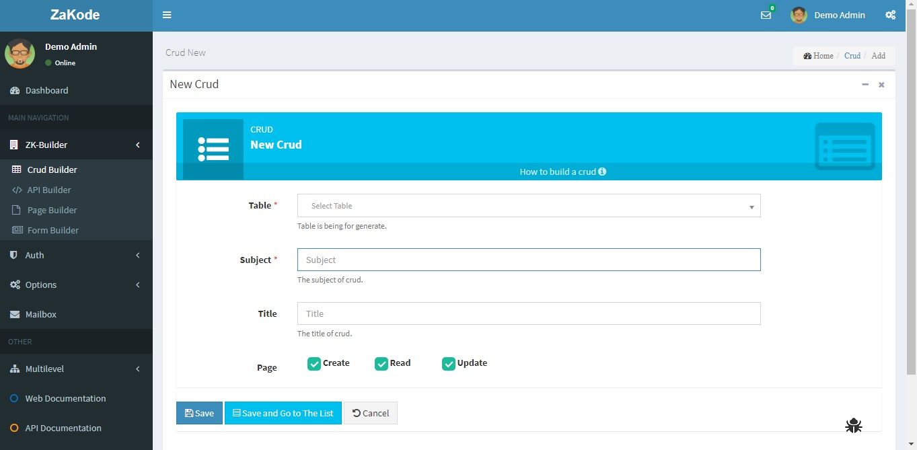Open API Builder in the sidebar
917x450 pixels.
[48, 190]
